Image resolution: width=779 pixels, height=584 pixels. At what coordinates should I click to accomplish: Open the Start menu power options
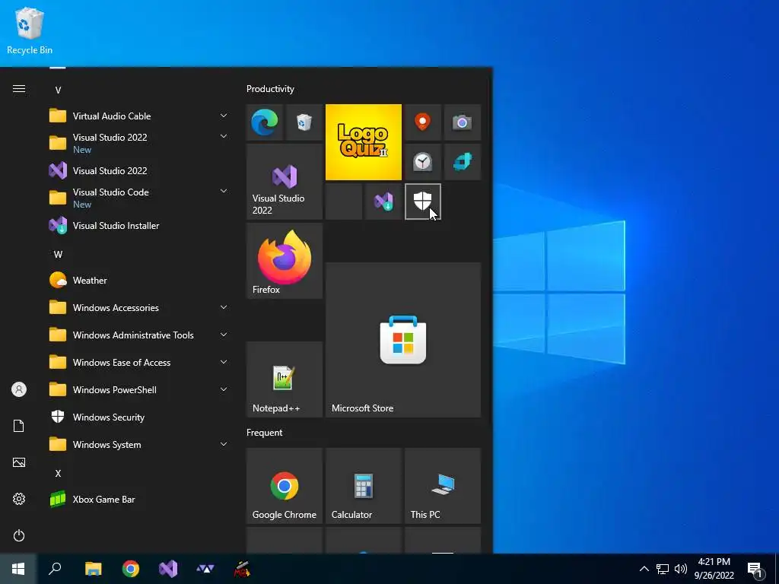(19, 535)
